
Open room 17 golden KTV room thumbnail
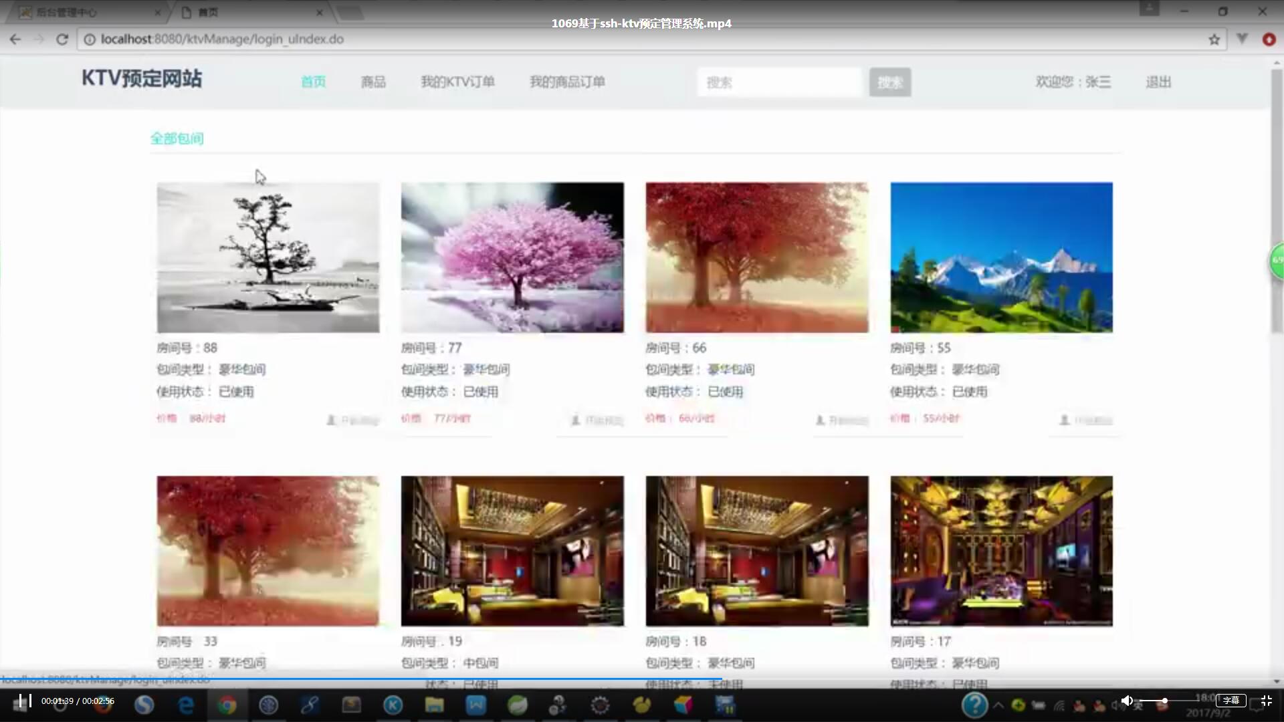[1002, 551]
